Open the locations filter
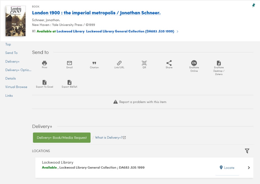 (x=247, y=151)
